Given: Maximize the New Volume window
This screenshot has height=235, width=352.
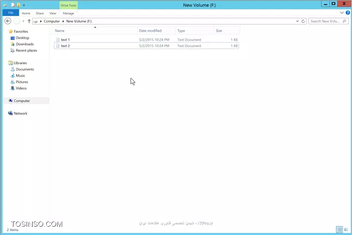Looking at the screenshot, I should point(333,4).
